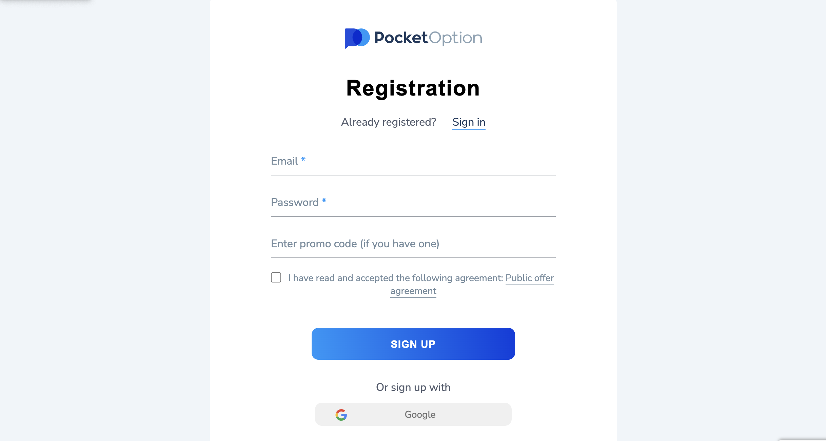Image resolution: width=826 pixels, height=441 pixels.
Task: Open the Public offer link
Action: point(529,278)
